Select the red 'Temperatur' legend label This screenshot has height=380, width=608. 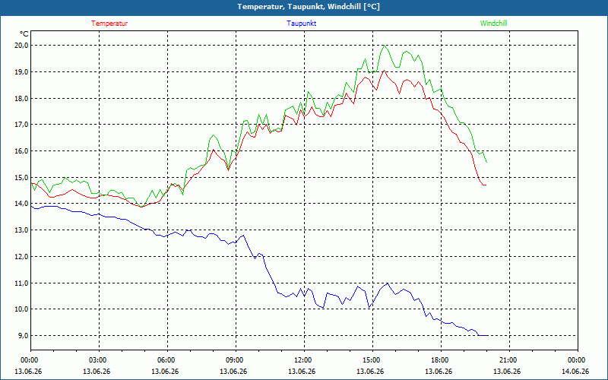[x=109, y=24]
